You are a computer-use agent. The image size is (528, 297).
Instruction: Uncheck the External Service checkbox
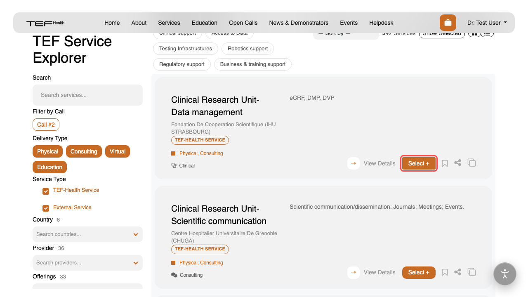(x=46, y=208)
